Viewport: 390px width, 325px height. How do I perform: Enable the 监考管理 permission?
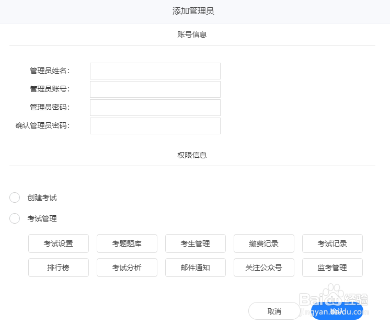[x=332, y=268]
